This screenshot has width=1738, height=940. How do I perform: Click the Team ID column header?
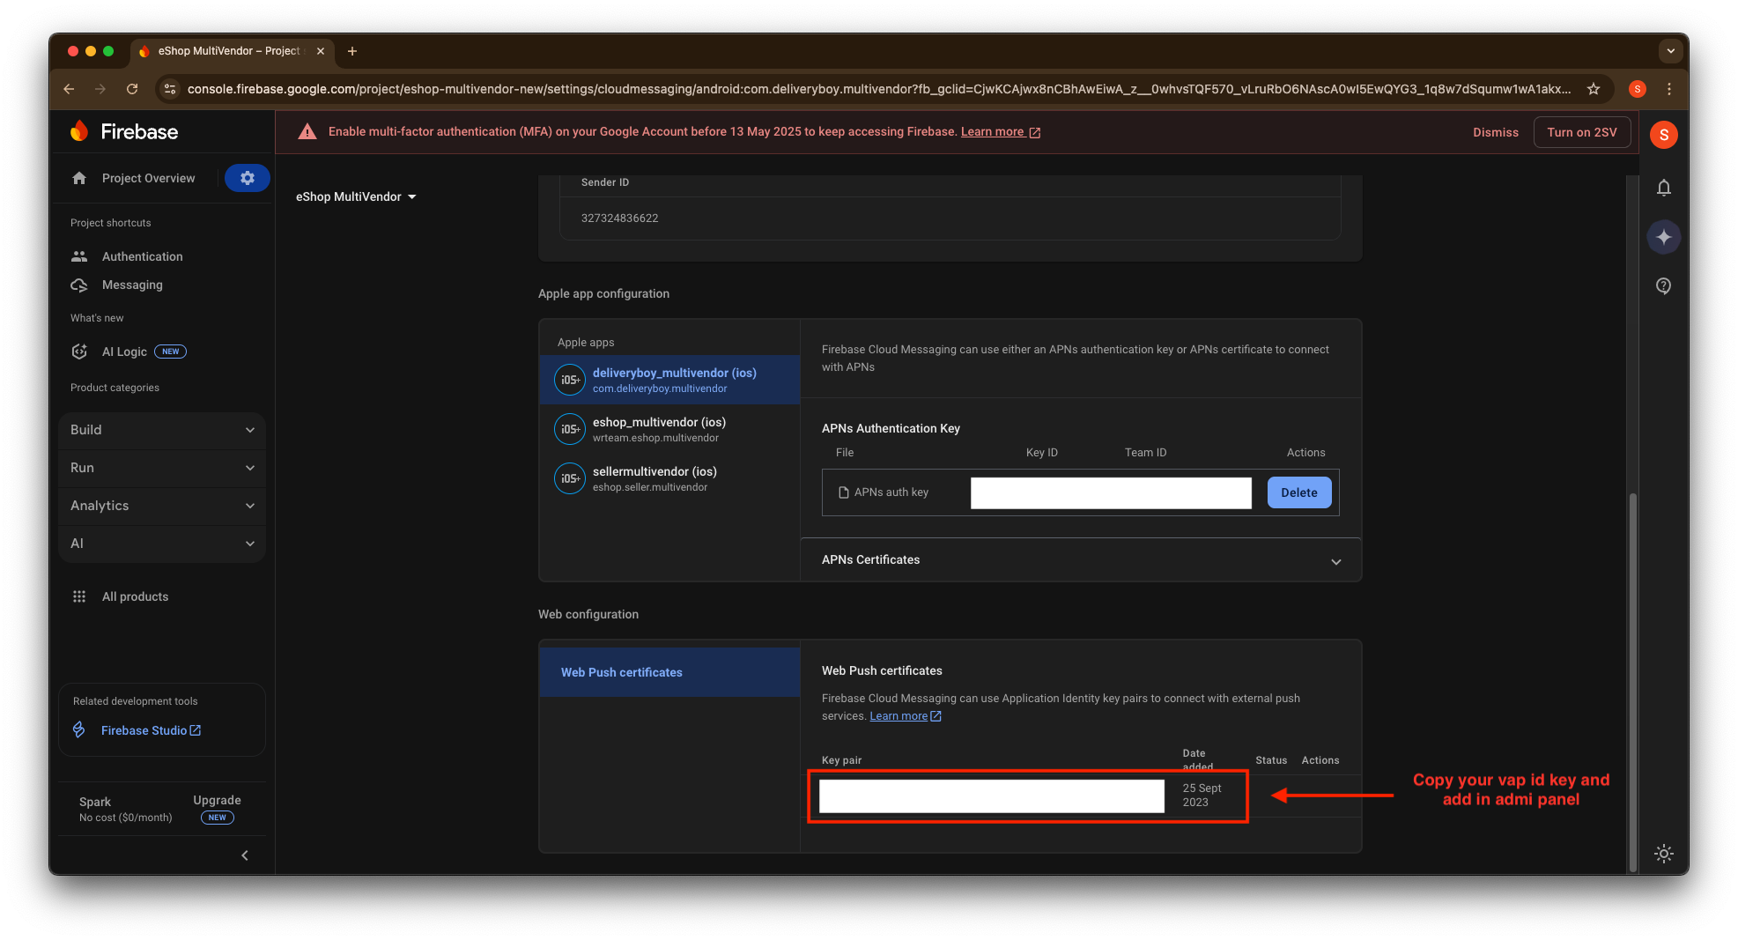[x=1145, y=453]
